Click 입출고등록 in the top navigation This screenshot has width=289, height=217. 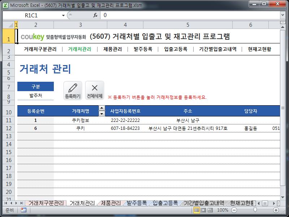[x=176, y=49]
